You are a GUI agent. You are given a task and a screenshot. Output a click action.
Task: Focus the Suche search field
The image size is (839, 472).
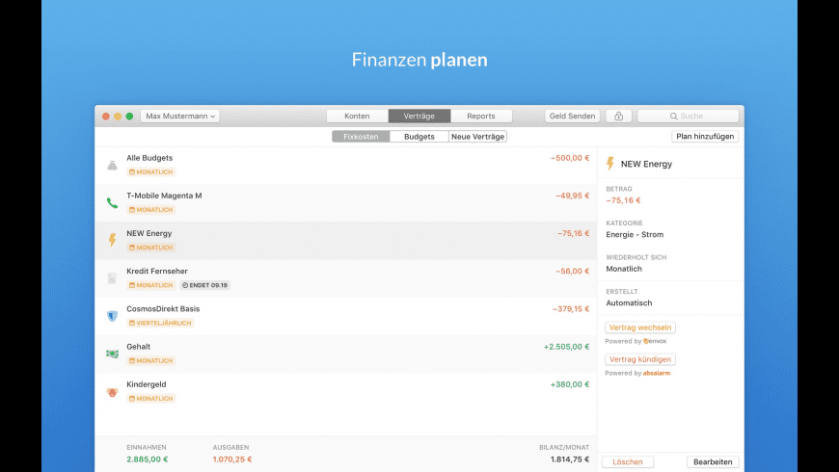coord(689,116)
